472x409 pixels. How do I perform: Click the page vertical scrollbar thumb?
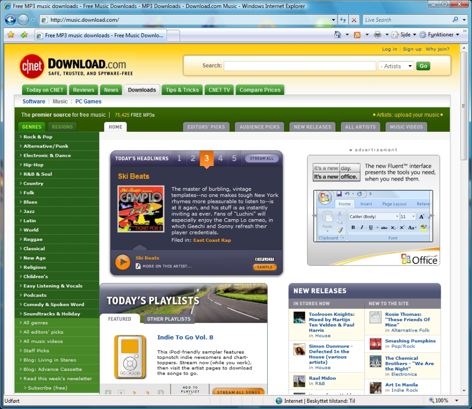[x=464, y=106]
